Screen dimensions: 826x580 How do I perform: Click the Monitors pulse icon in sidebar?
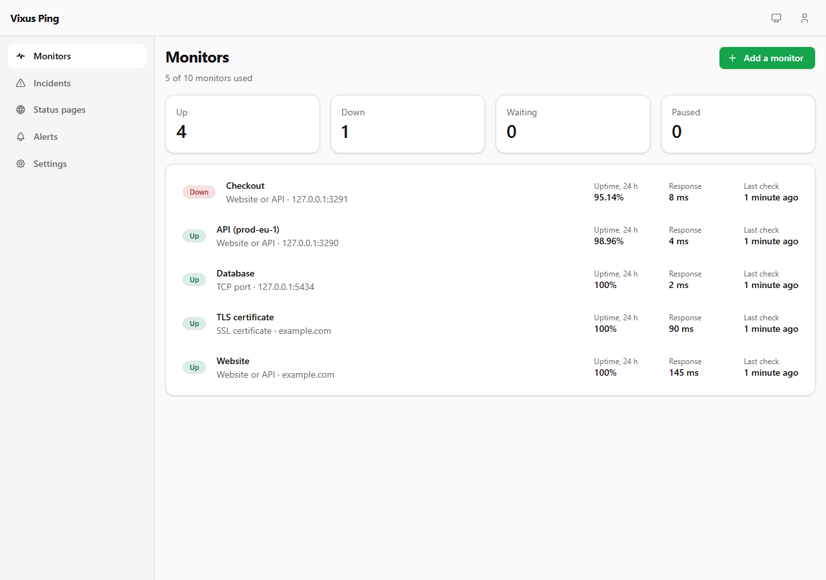pos(21,56)
